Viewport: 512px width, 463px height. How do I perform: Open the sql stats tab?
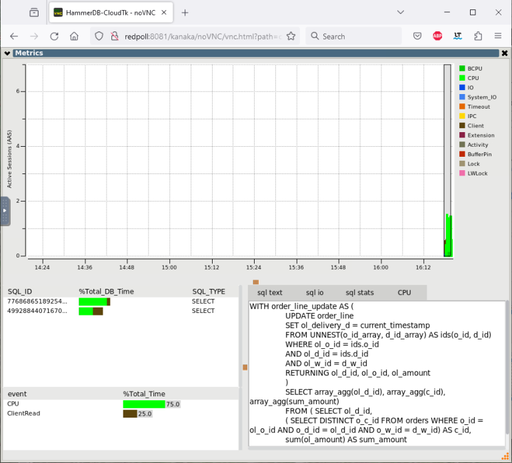[359, 292]
